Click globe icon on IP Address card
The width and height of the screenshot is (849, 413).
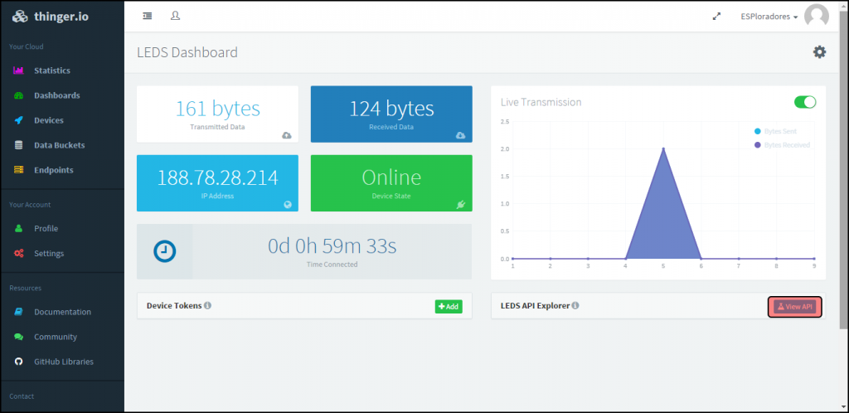(288, 205)
